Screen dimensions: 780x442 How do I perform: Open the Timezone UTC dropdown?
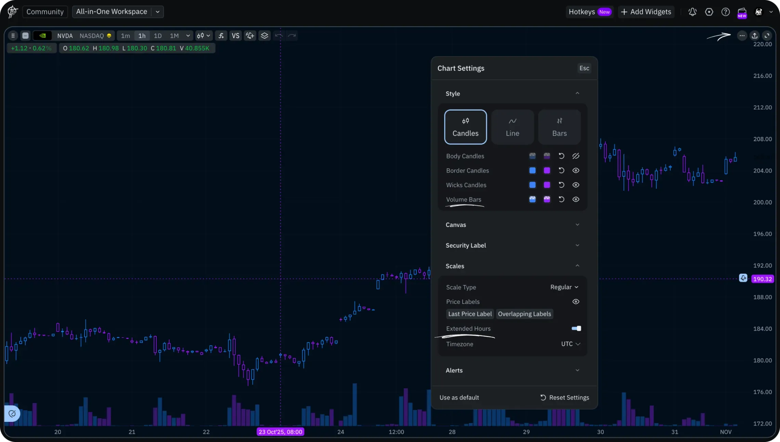[571, 344]
